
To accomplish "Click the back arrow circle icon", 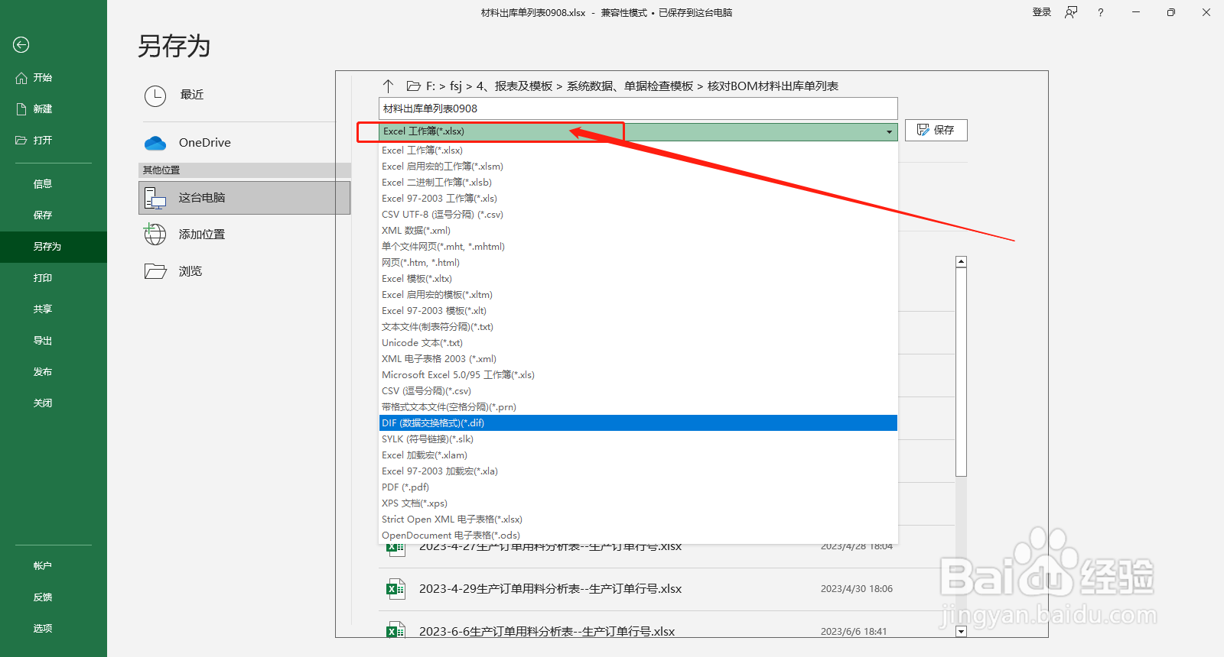I will pos(21,45).
